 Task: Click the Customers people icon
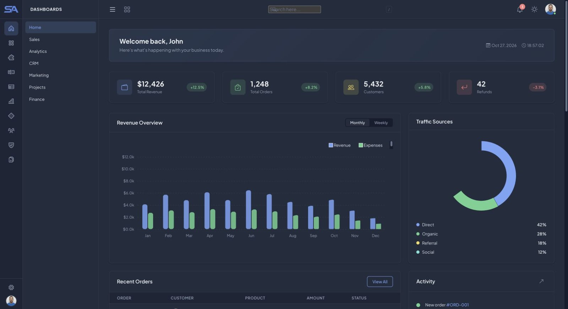click(x=351, y=87)
